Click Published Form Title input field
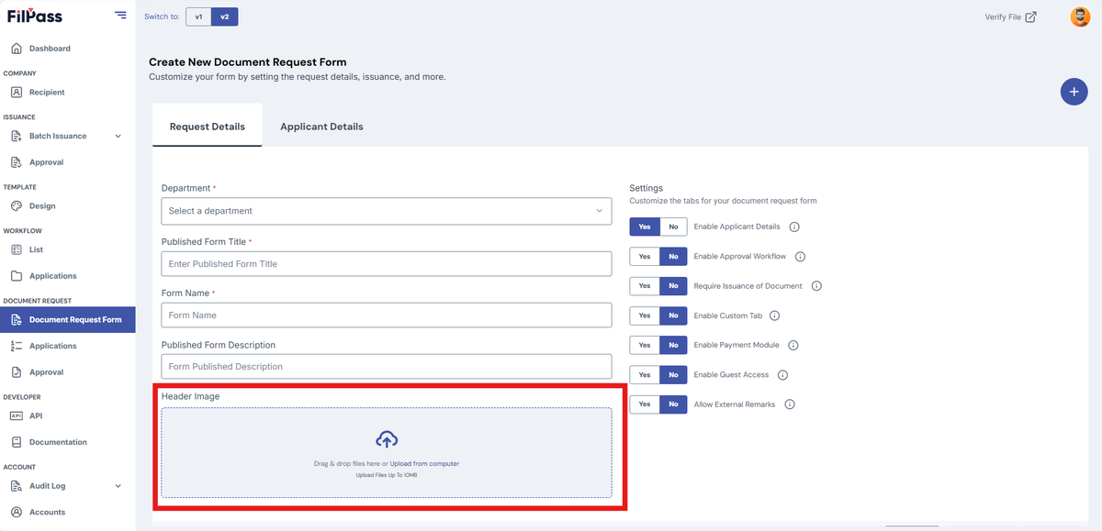This screenshot has width=1102, height=531. [x=387, y=264]
